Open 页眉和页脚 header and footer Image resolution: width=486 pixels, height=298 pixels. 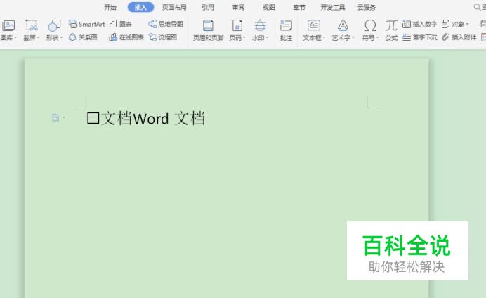pos(209,30)
